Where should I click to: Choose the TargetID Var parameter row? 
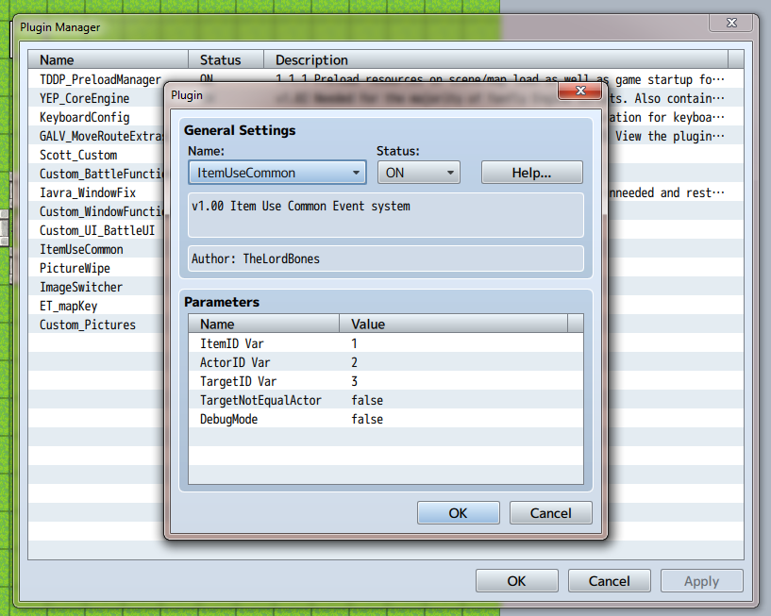238,381
